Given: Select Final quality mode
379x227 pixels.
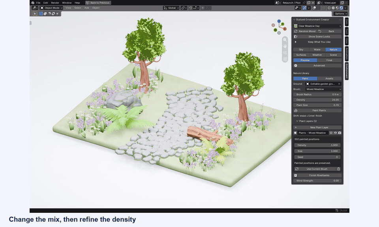Looking at the screenshot, I should click(x=329, y=60).
